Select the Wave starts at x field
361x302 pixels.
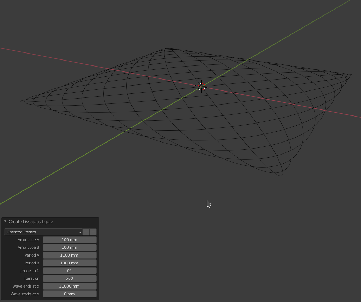coord(69,294)
